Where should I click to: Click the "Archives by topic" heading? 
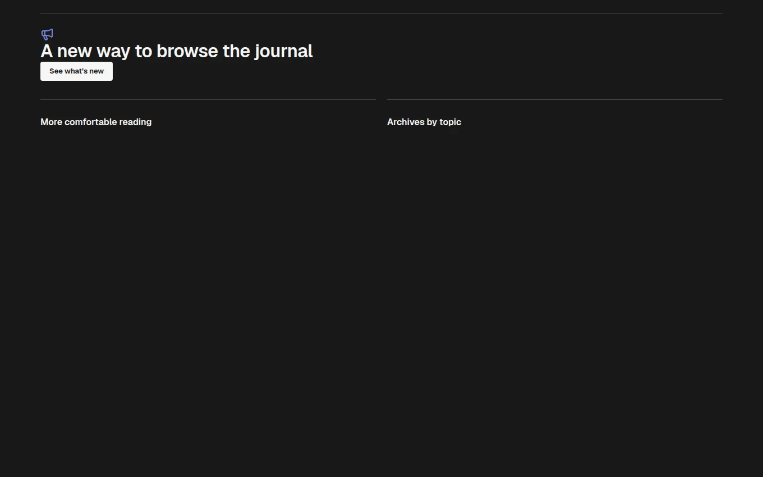click(x=424, y=122)
